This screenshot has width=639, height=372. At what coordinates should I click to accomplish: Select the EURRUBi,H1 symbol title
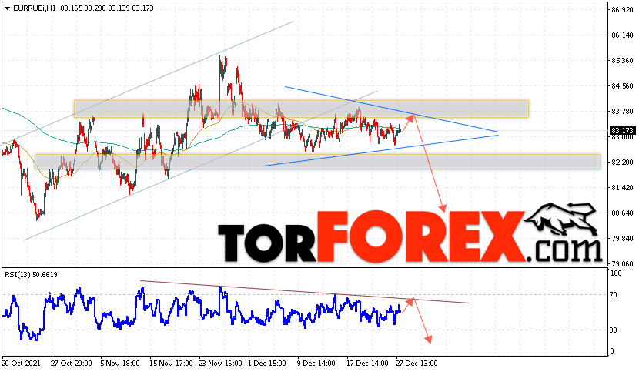point(35,8)
